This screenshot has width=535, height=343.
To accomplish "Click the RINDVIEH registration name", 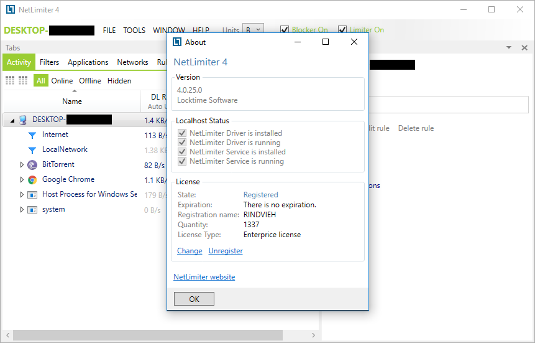I will [x=260, y=215].
